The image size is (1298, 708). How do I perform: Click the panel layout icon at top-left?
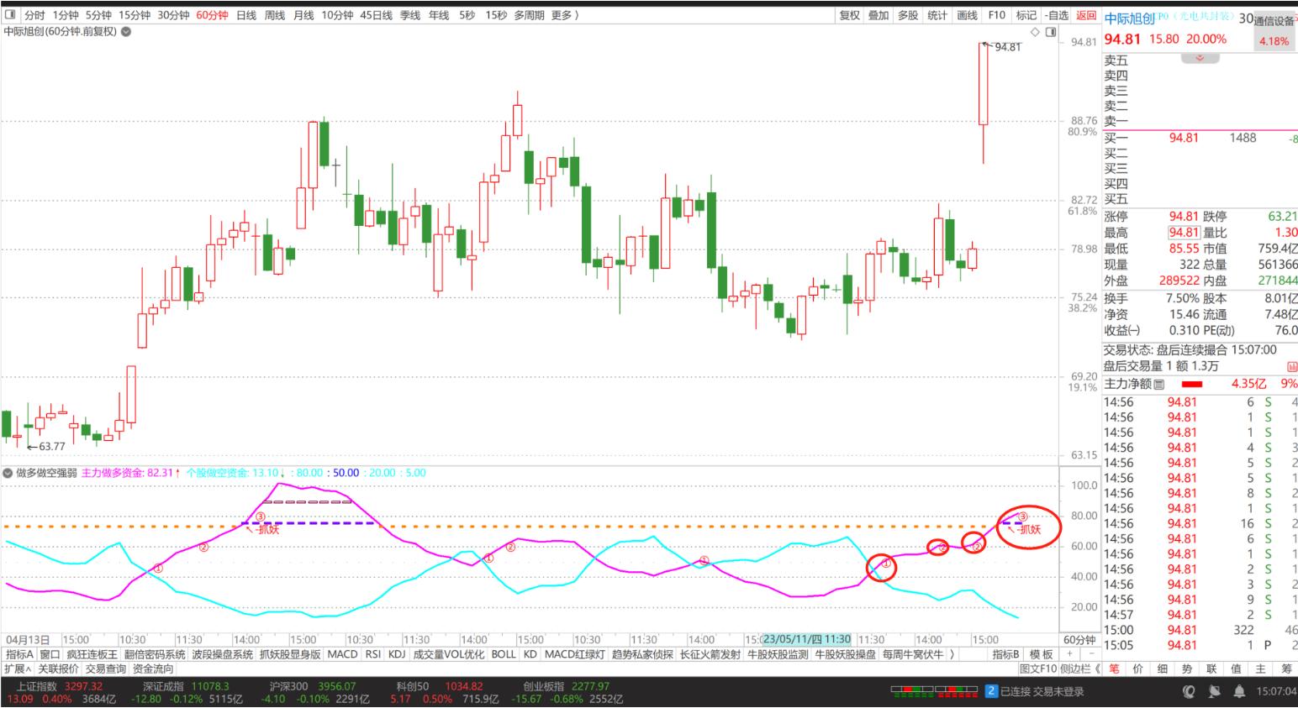coord(12,15)
